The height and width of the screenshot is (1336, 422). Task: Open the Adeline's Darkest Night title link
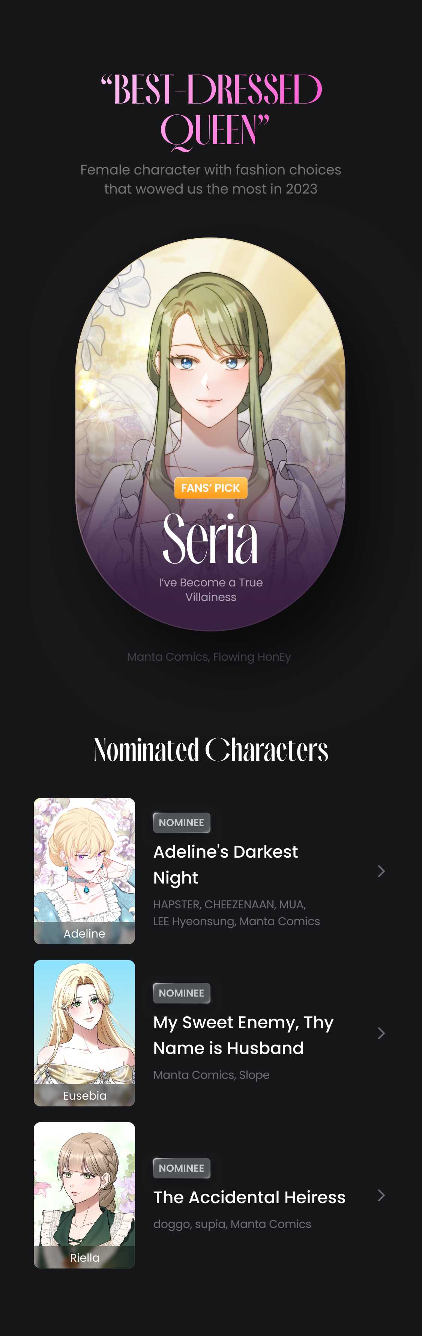225,864
